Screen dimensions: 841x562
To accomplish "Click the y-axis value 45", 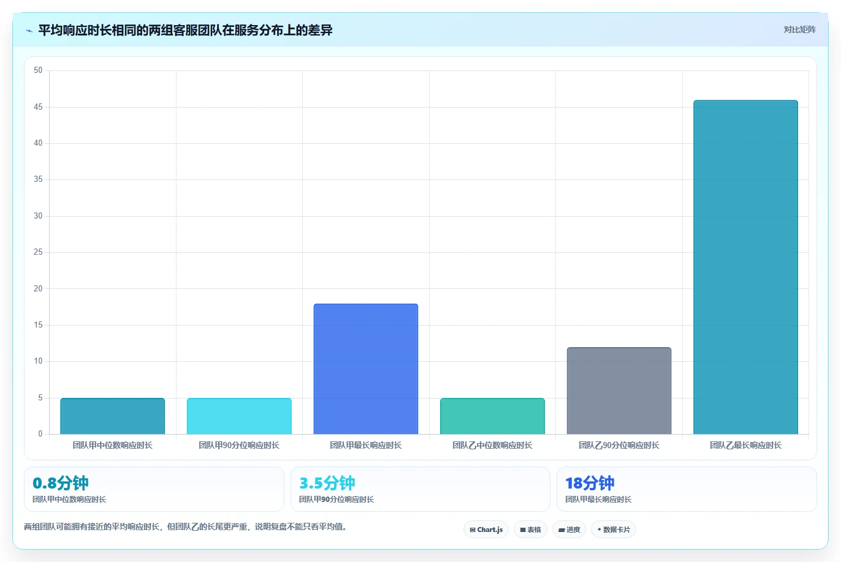I will click(38, 107).
